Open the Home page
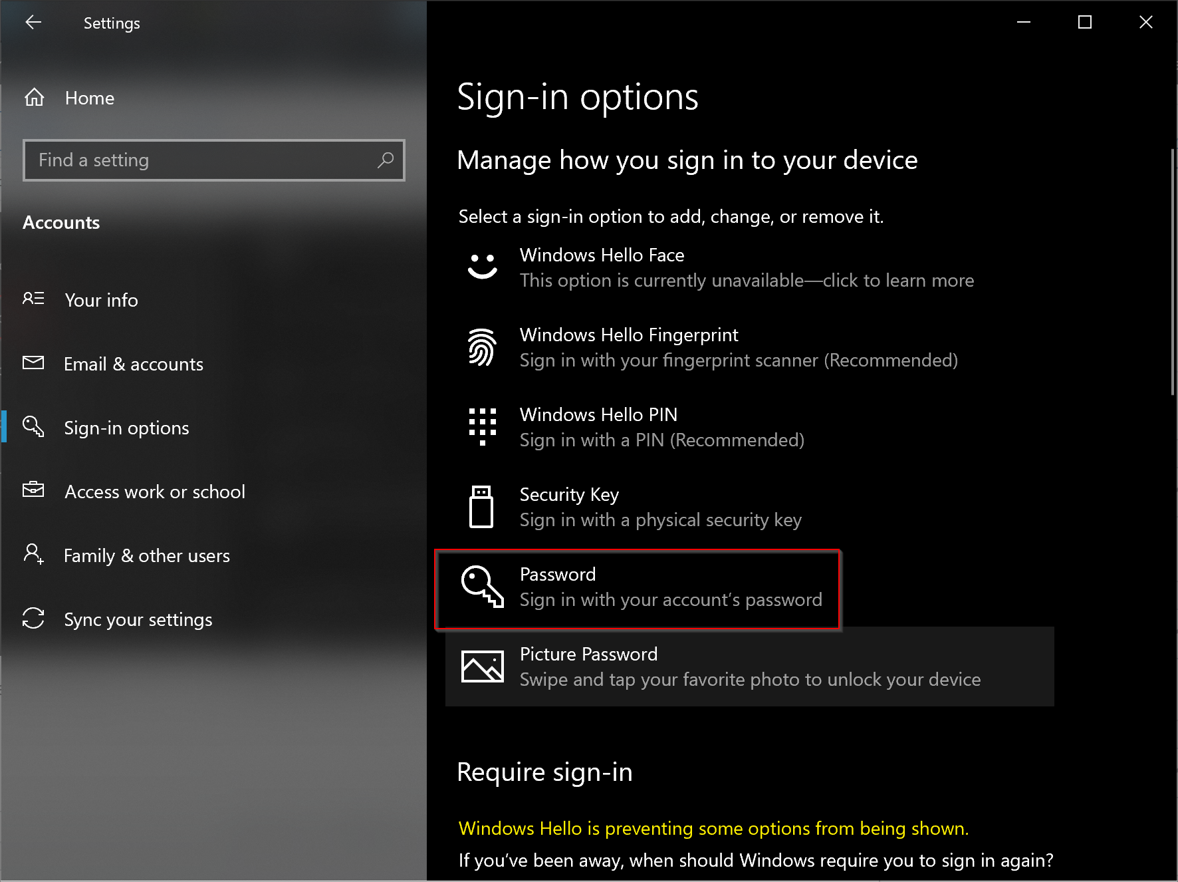1178x882 pixels. [x=213, y=98]
